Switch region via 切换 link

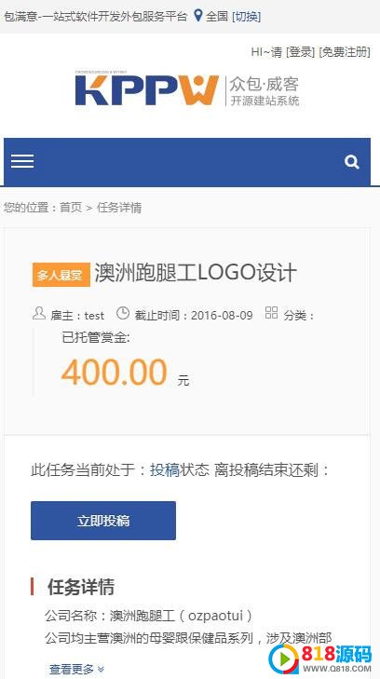[x=247, y=17]
